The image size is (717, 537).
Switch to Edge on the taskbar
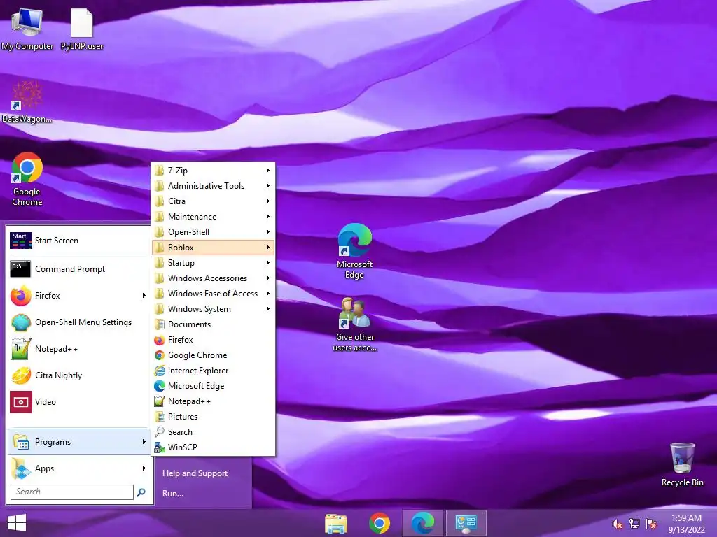[x=422, y=523]
